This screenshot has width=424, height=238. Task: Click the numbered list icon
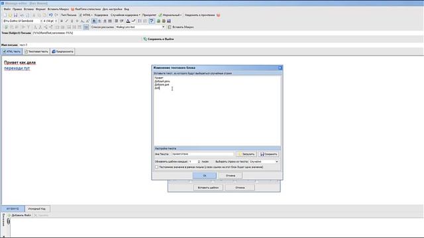[140, 21]
